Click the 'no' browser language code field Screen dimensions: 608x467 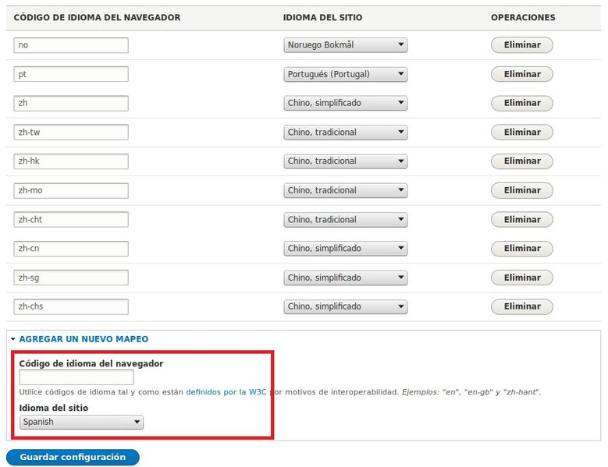click(71, 45)
